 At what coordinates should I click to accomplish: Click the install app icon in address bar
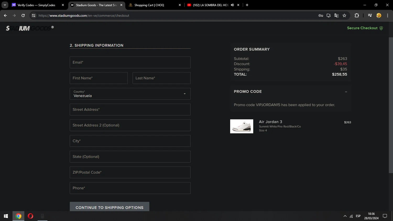[329, 15]
